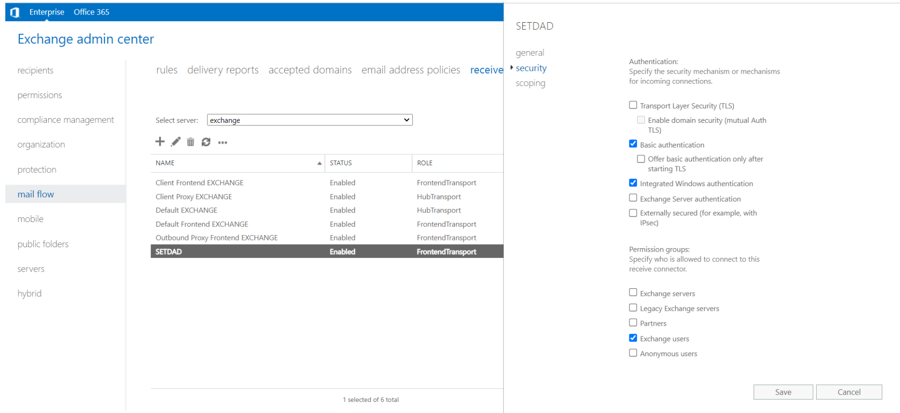Click the Office logo icon
This screenshot has width=900, height=413.
[x=14, y=12]
